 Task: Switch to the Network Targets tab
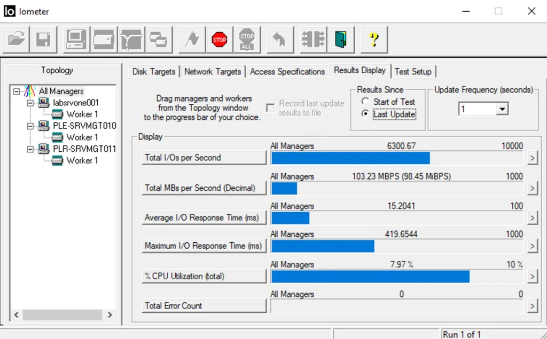click(x=213, y=72)
